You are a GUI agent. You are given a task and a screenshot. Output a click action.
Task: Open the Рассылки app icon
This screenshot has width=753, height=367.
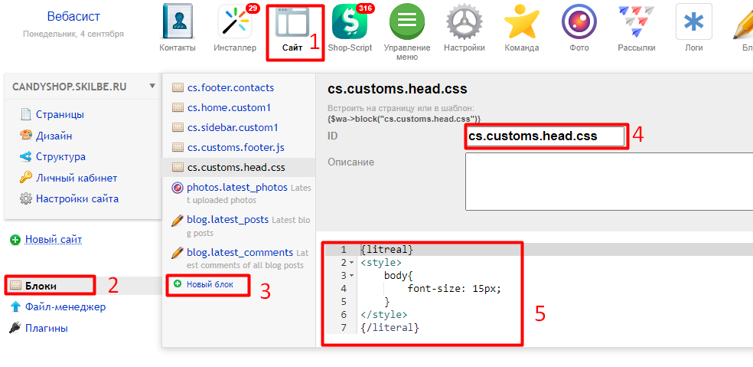636,23
